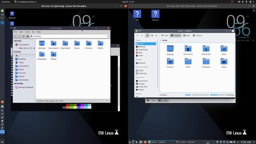Viewport: 256px width, 144px height.
Task: Open the File menu in Thunar
Action: click(16, 32)
